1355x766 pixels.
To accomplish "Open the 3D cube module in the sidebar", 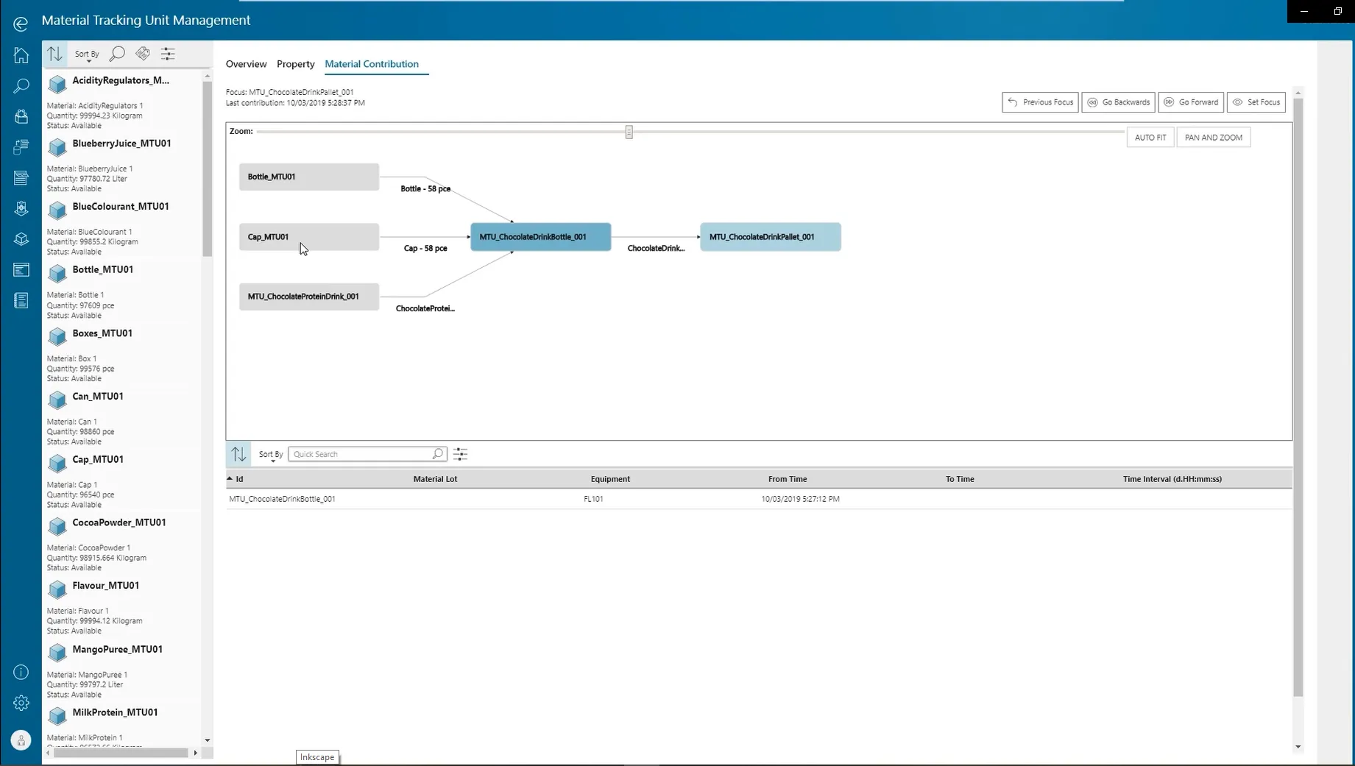I will [20, 238].
